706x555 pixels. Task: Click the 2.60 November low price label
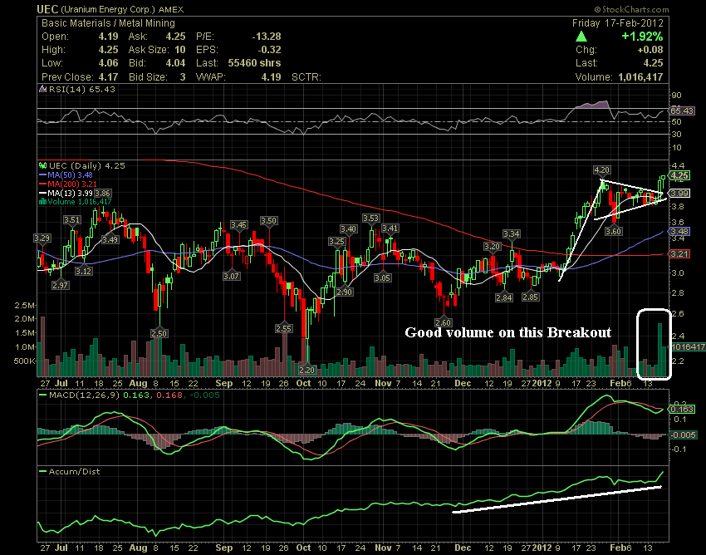click(444, 322)
